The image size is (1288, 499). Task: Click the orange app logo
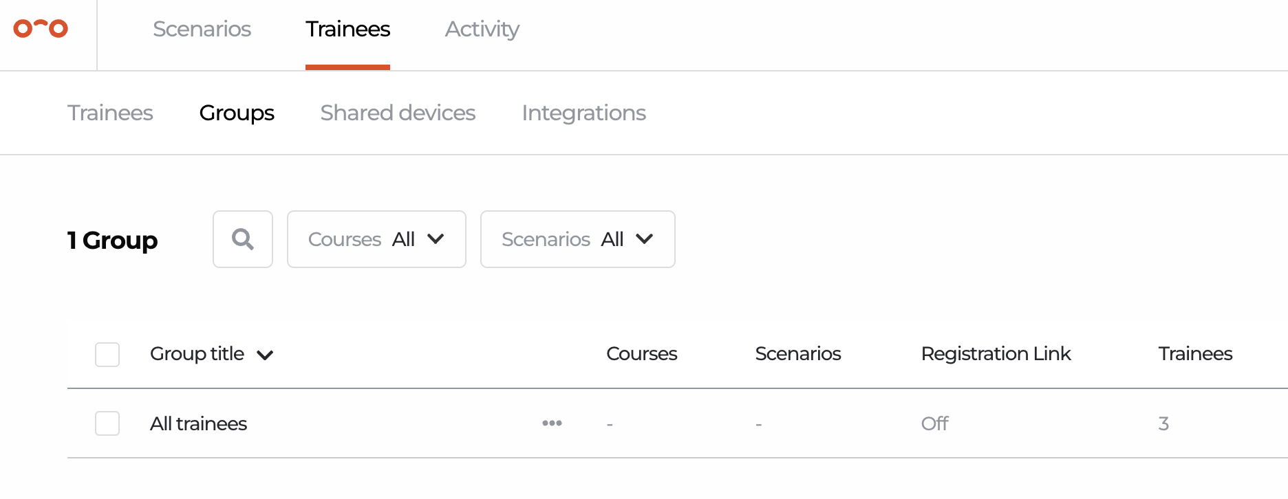(41, 28)
